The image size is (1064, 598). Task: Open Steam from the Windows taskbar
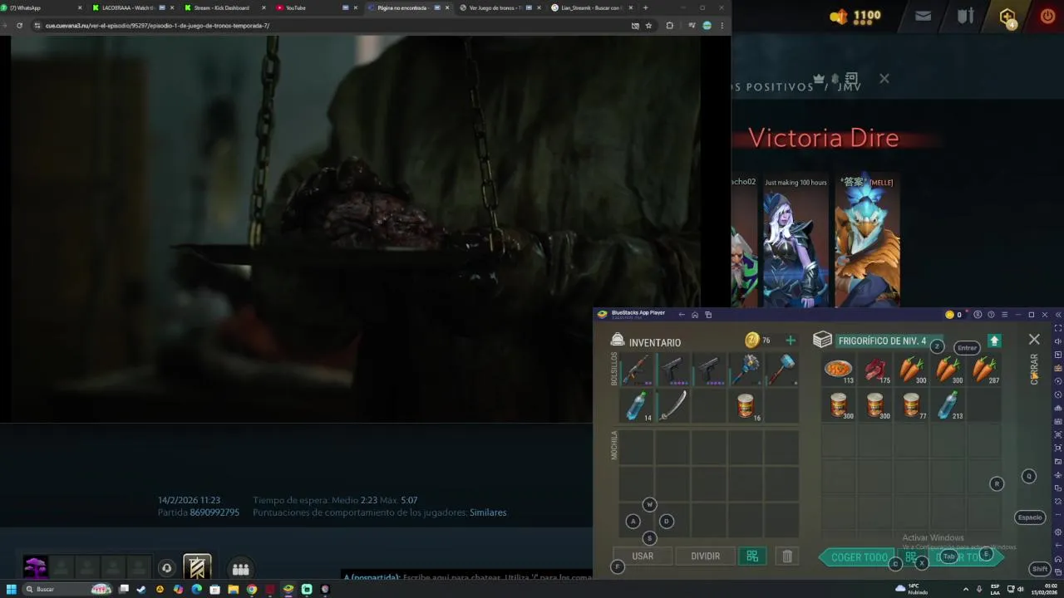[141, 589]
